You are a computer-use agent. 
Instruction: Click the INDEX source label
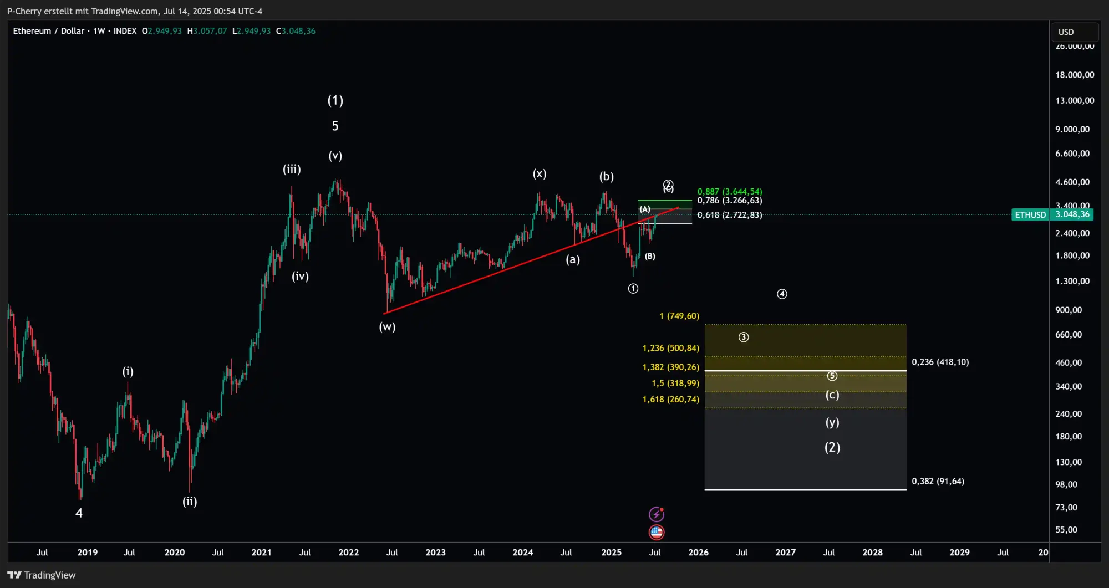125,31
